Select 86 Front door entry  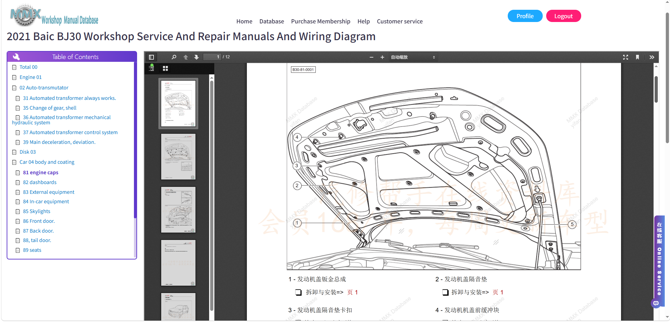point(39,221)
